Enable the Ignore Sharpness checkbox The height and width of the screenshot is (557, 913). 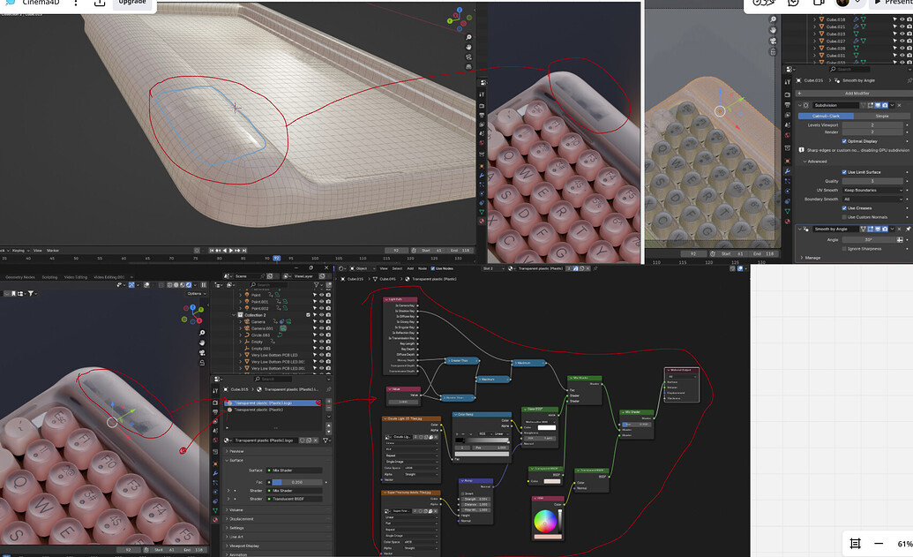point(844,249)
